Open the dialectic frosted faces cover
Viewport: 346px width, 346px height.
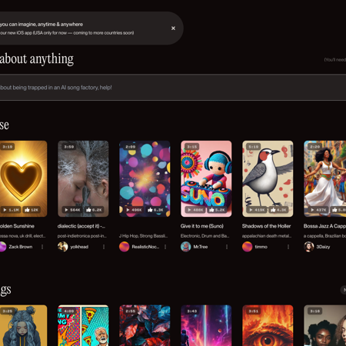point(83,178)
